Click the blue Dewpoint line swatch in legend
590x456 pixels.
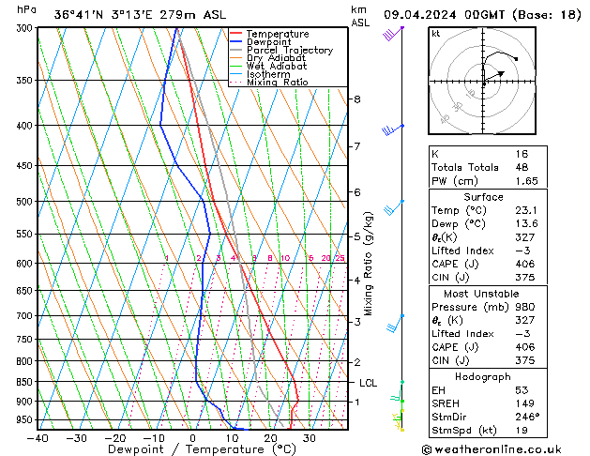(x=236, y=42)
